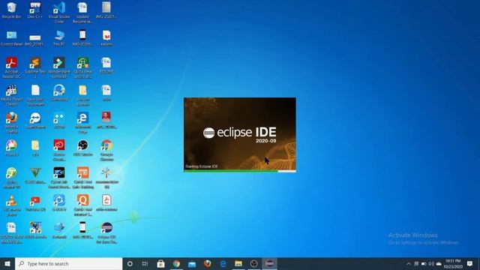This screenshot has width=480, height=270.
Task: Select the Network desktop icon
Action: pyautogui.click(x=59, y=230)
